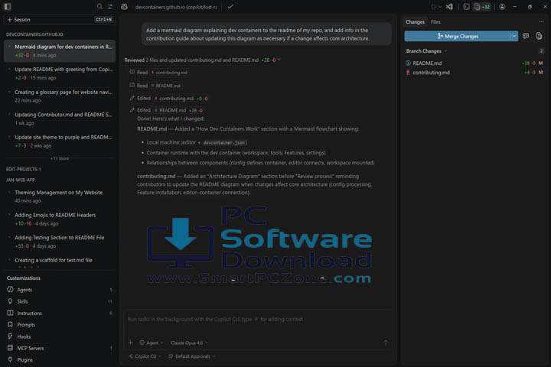This screenshot has width=551, height=367.
Task: Expand the Reviewed 2 files summary chevron
Action: [279, 60]
